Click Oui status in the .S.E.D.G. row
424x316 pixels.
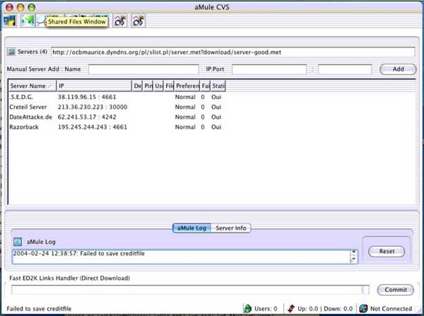216,97
